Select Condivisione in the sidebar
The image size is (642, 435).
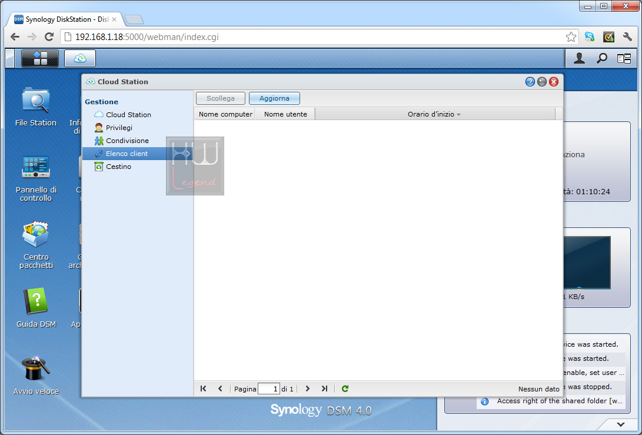pyautogui.click(x=137, y=141)
